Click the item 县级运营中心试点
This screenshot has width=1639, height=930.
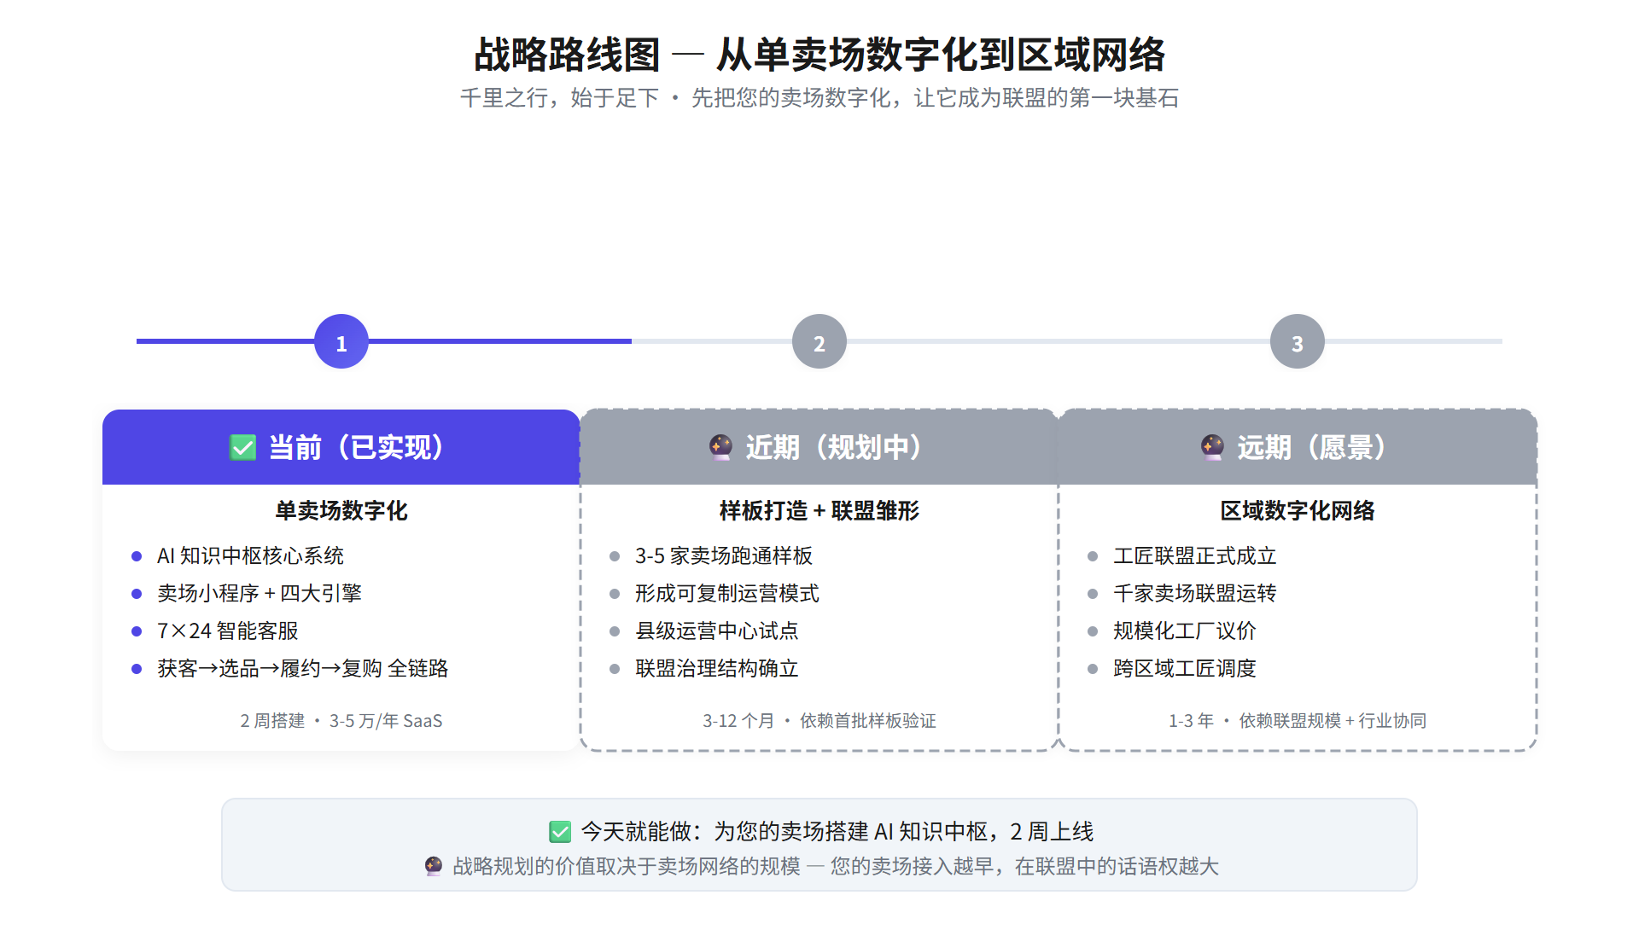click(x=717, y=631)
